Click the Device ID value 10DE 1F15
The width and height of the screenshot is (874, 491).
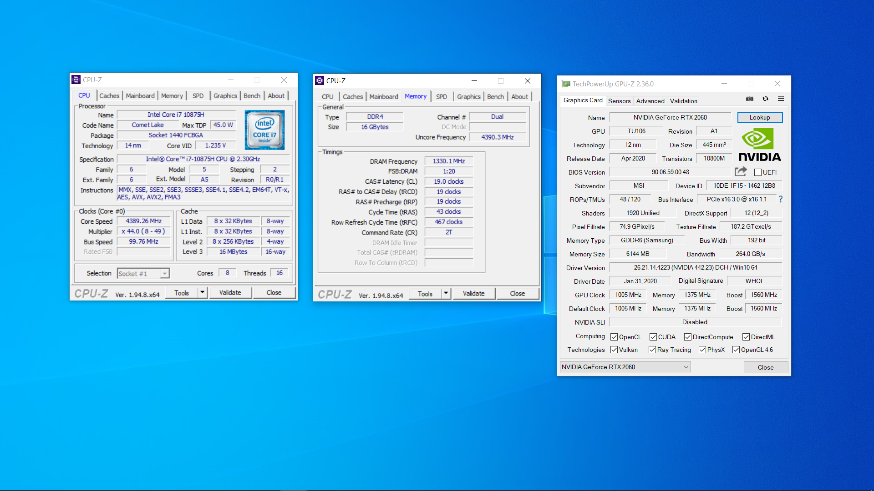point(744,185)
